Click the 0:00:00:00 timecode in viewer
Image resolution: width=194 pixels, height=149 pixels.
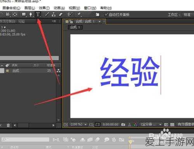(x=110, y=125)
